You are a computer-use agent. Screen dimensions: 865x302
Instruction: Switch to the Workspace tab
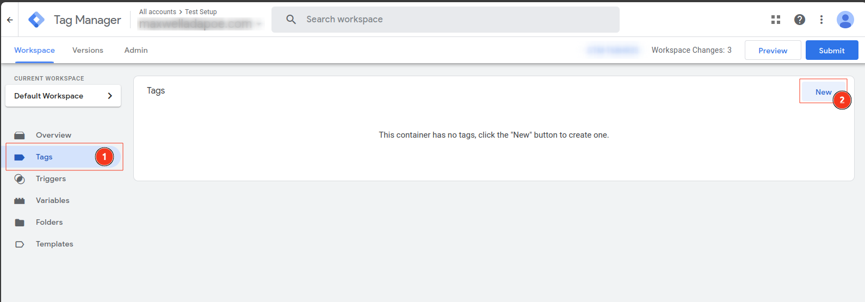coord(34,50)
